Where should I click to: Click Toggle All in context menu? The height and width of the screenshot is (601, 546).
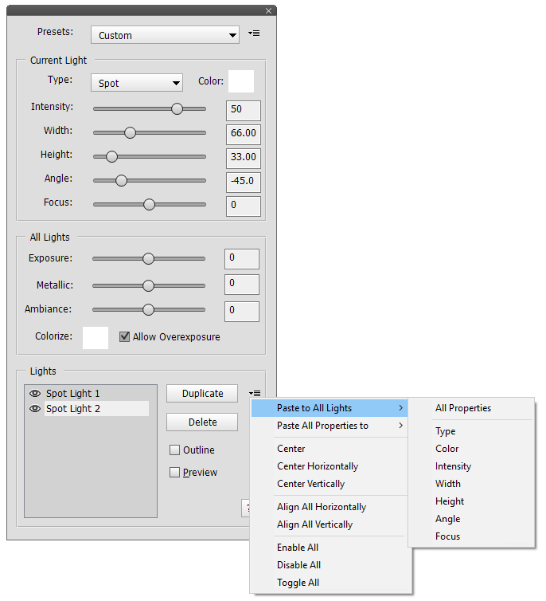298,583
